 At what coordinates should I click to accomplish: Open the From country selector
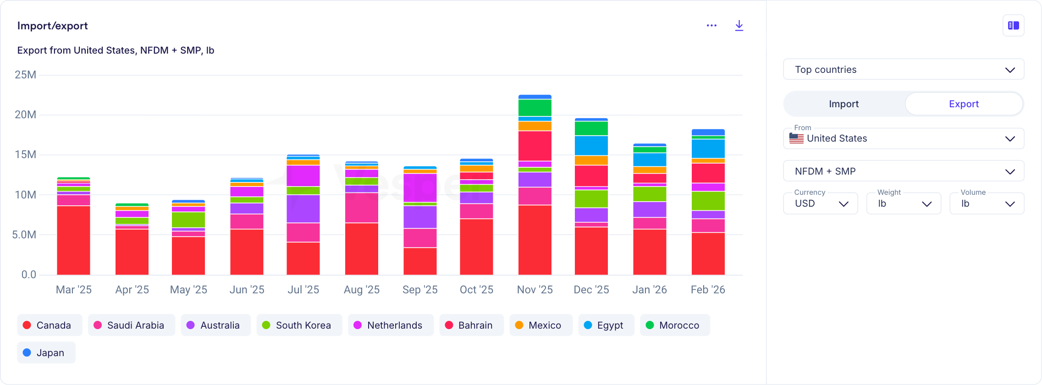pos(903,138)
